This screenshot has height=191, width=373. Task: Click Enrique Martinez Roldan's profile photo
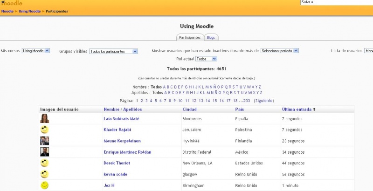(44, 152)
